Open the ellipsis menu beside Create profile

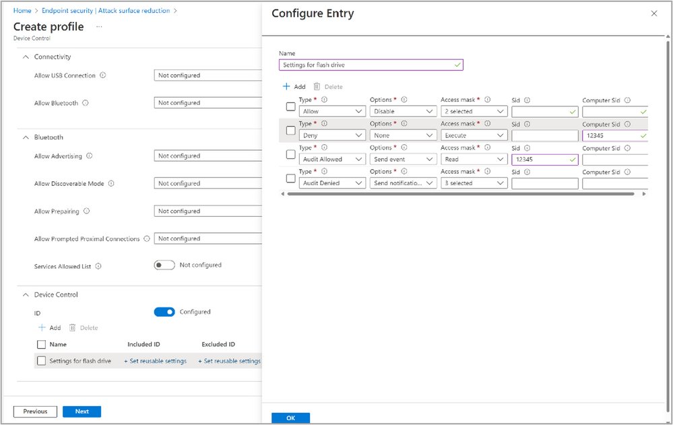point(99,27)
